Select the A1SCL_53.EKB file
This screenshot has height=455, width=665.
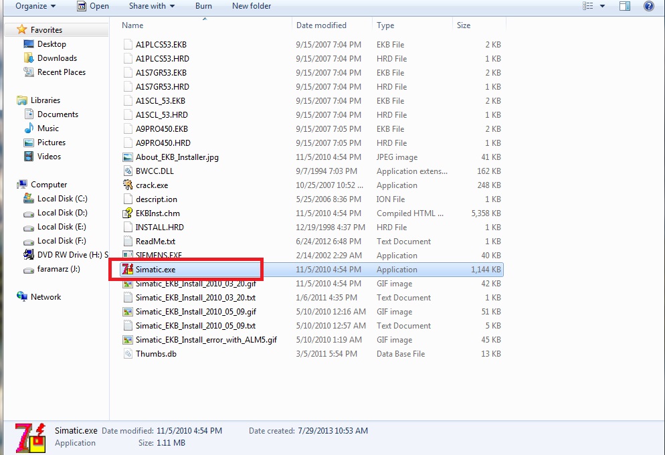[161, 100]
